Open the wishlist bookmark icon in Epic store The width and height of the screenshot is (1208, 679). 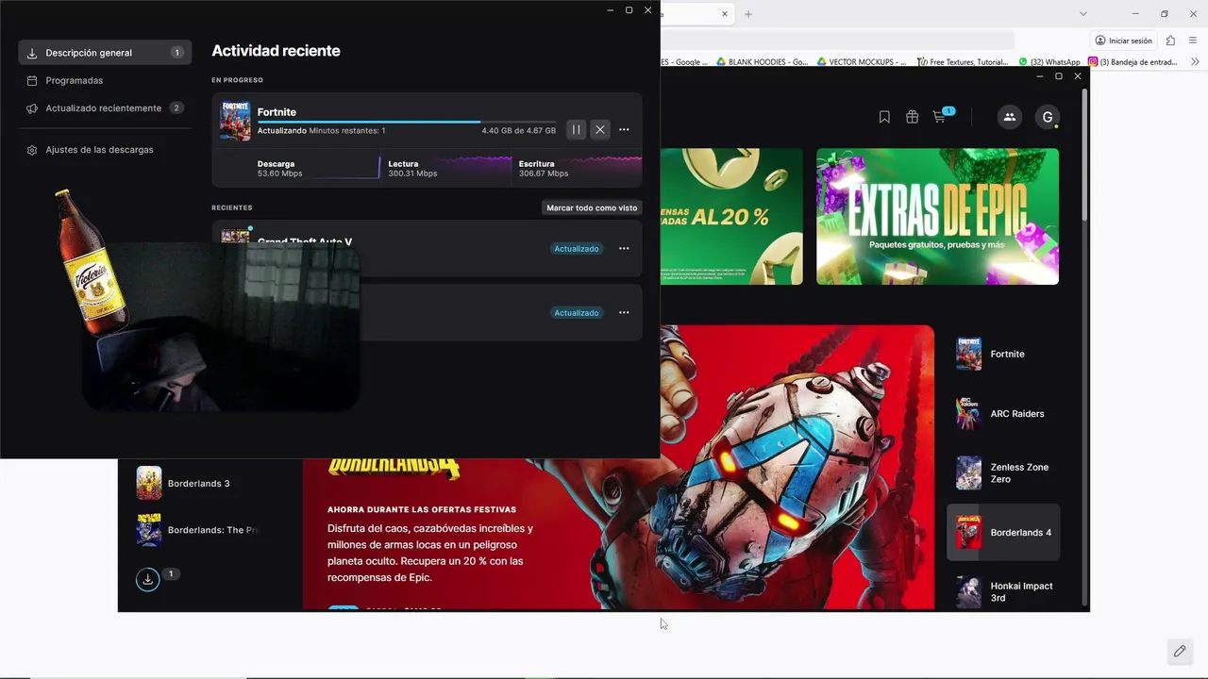[x=884, y=117]
